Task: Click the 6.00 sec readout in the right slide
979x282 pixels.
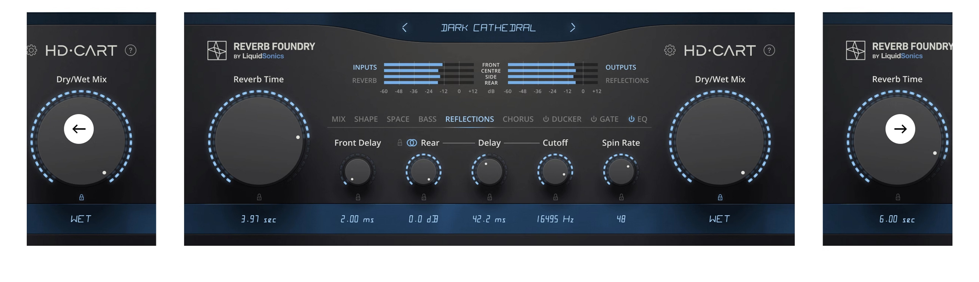Action: pos(897,219)
